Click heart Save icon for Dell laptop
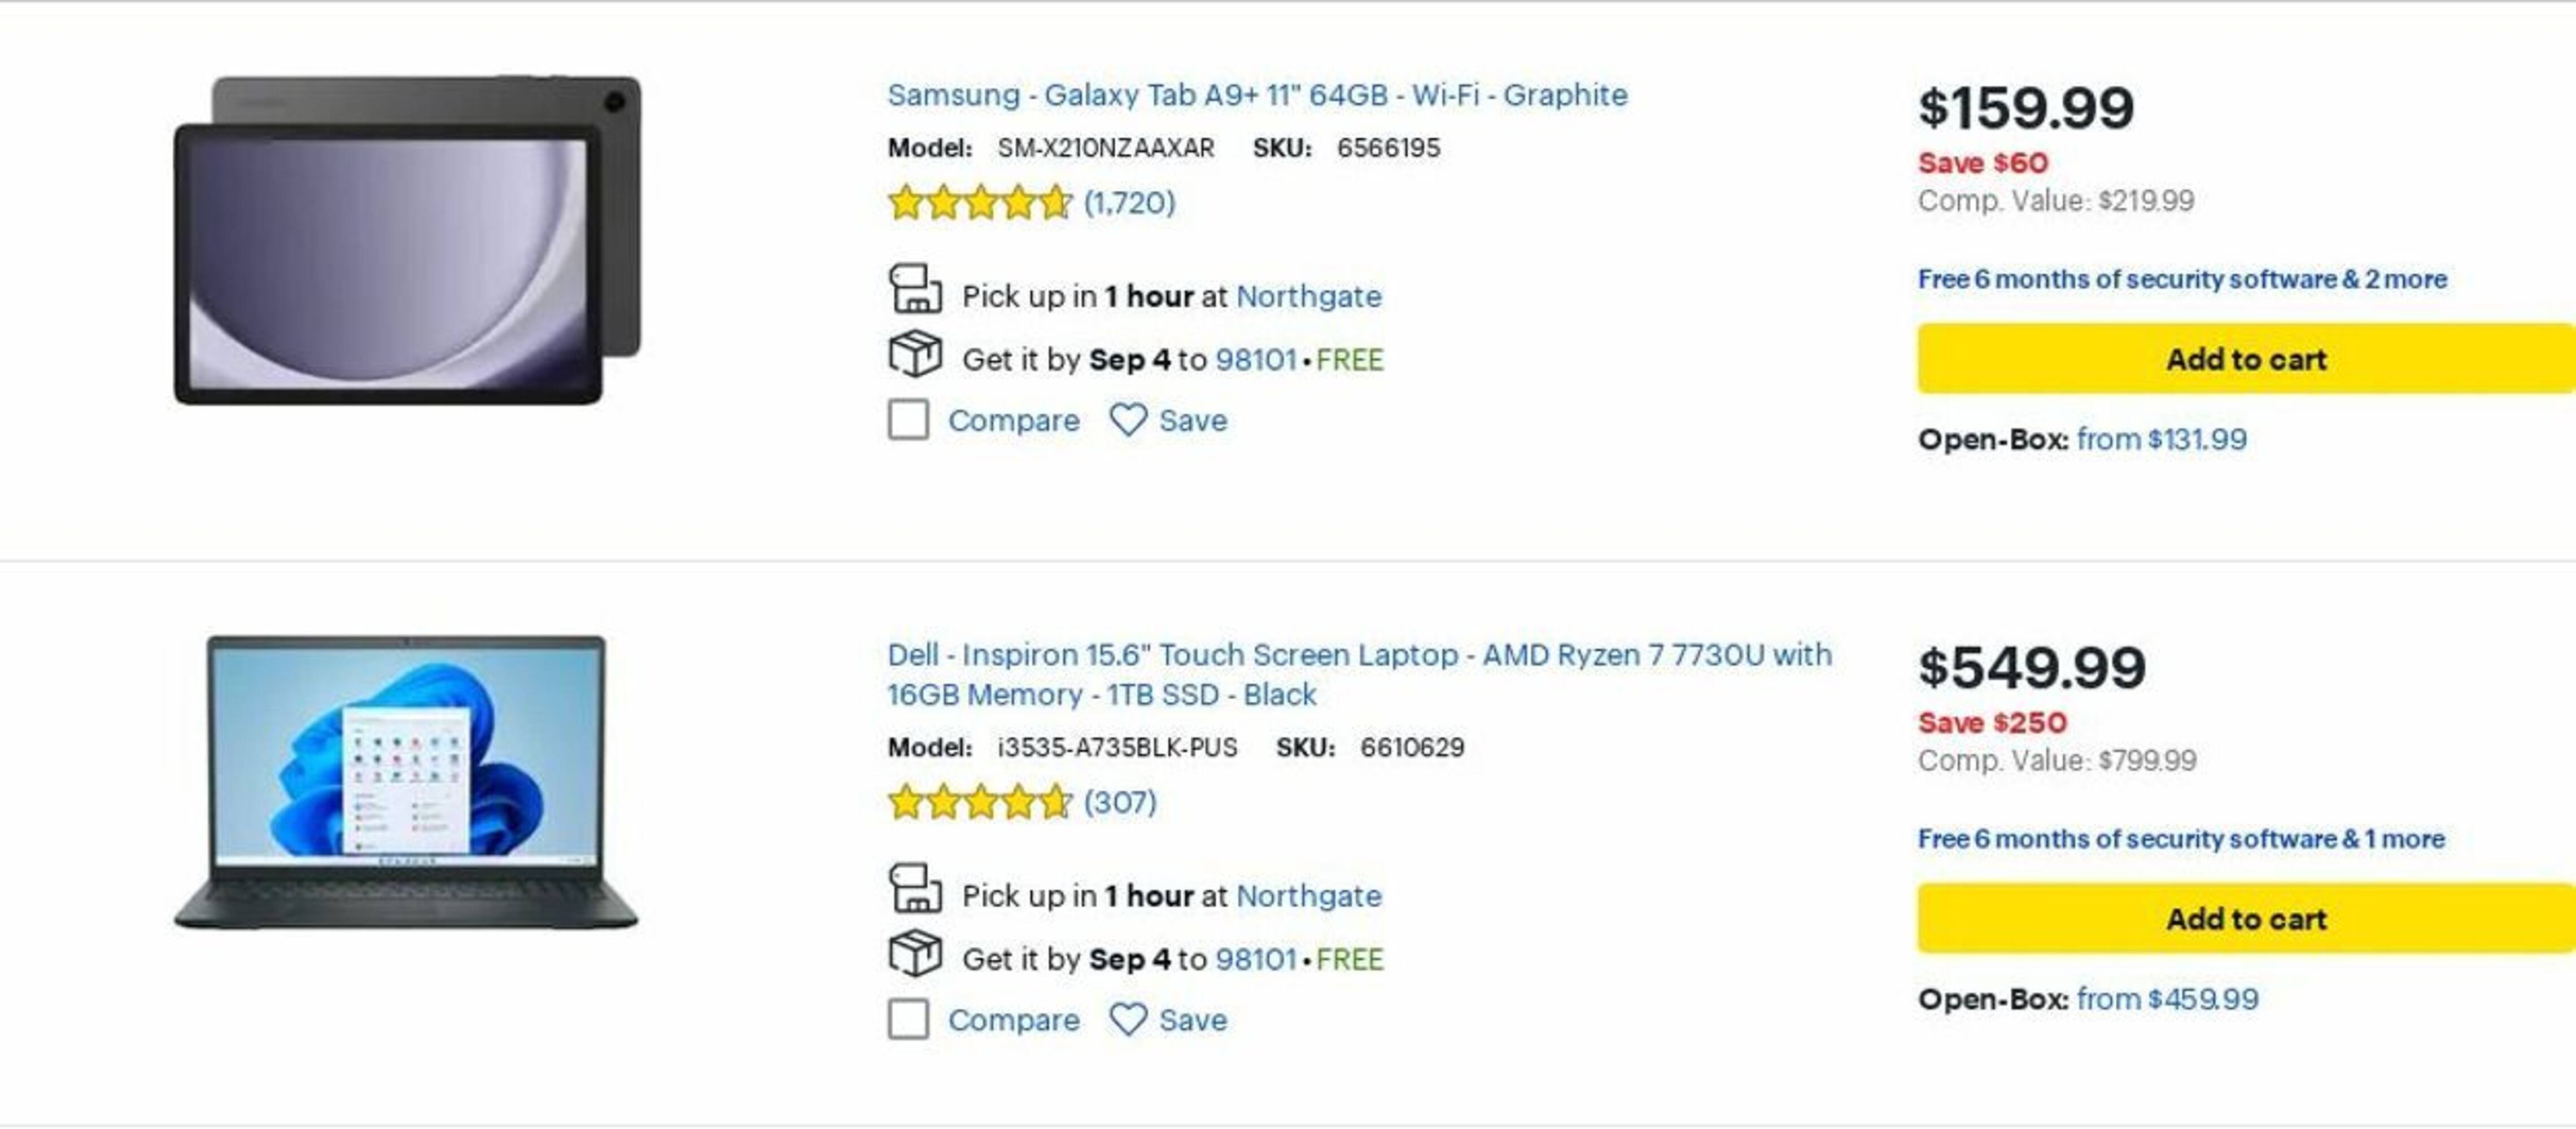2576x1129 pixels. (1128, 1019)
